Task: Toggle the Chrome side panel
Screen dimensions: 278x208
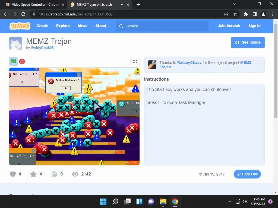Action: tap(255, 14)
